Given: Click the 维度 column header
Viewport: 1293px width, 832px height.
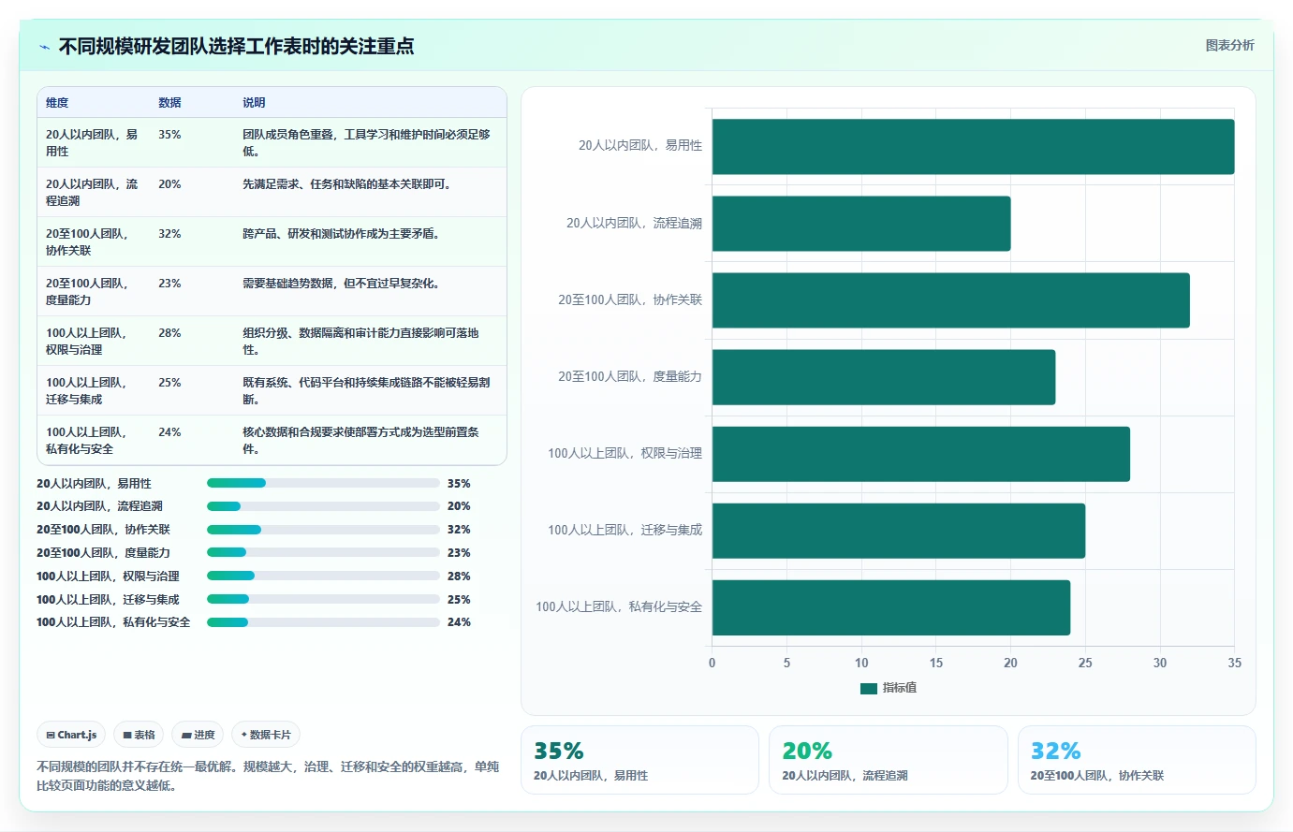Looking at the screenshot, I should pyautogui.click(x=57, y=103).
